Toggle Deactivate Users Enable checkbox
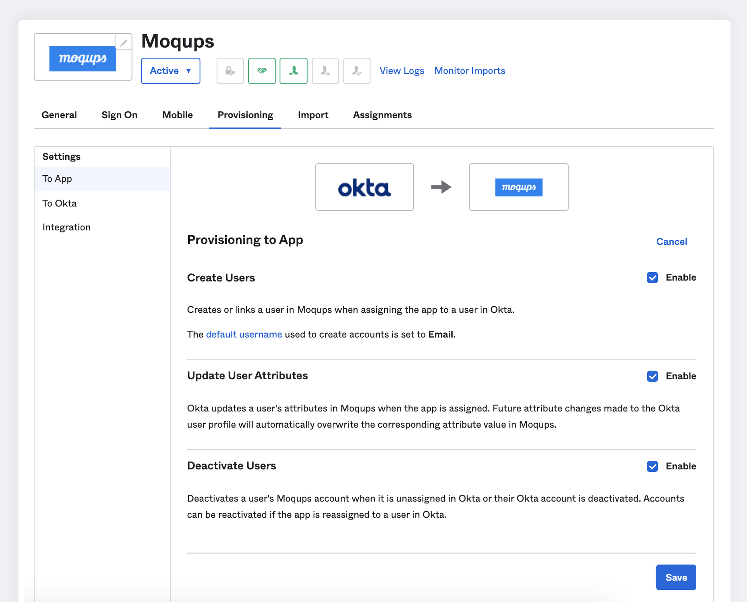This screenshot has height=602, width=747. [x=652, y=466]
